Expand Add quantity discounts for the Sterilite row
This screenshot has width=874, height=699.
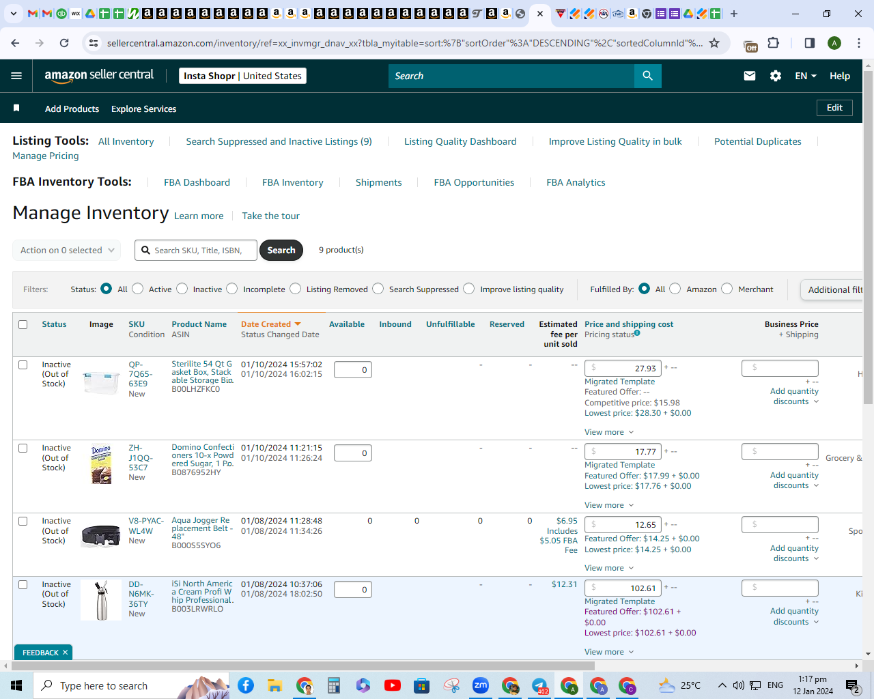tap(795, 397)
